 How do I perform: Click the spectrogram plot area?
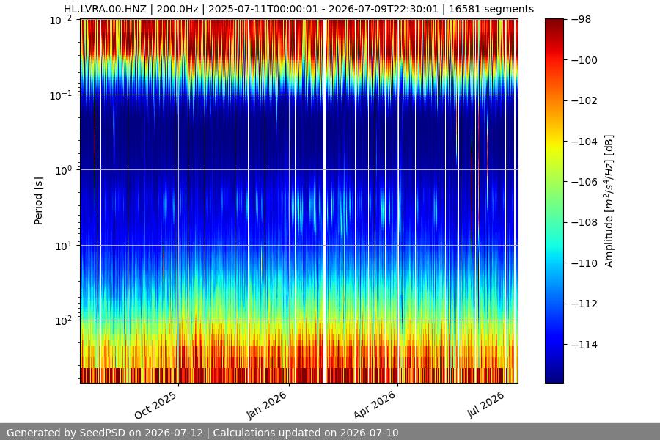299,201
